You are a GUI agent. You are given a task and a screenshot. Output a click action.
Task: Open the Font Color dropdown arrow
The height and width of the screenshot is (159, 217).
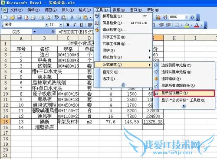point(201,25)
